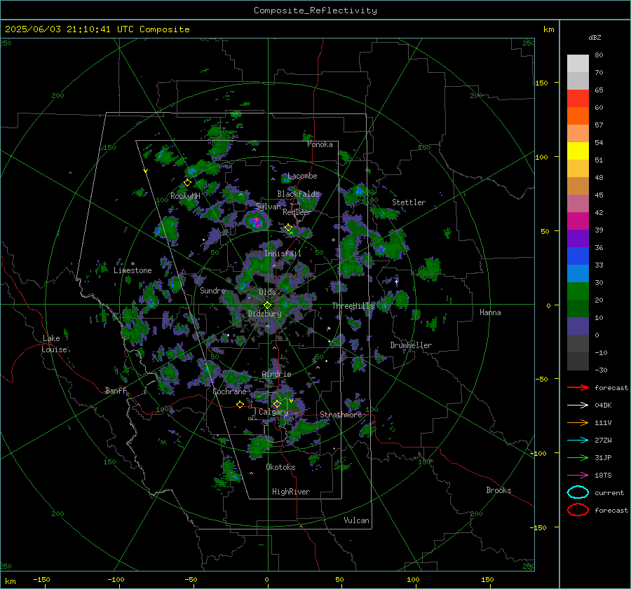Click the red forecast arrow in legend
Image resolution: width=631 pixels, height=589 pixels.
coord(578,387)
